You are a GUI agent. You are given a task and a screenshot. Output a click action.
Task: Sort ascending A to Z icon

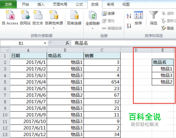(x=129, y=16)
